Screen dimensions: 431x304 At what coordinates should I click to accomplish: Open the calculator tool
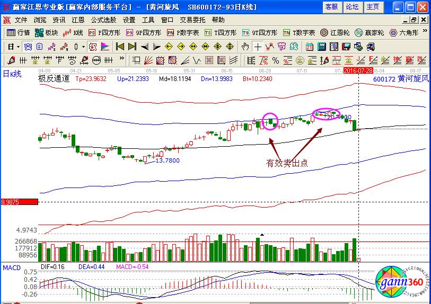321,47
